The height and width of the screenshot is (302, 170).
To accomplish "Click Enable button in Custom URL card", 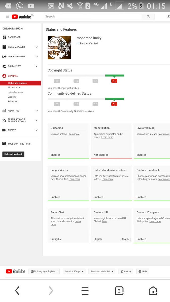I will tap(125, 239).
